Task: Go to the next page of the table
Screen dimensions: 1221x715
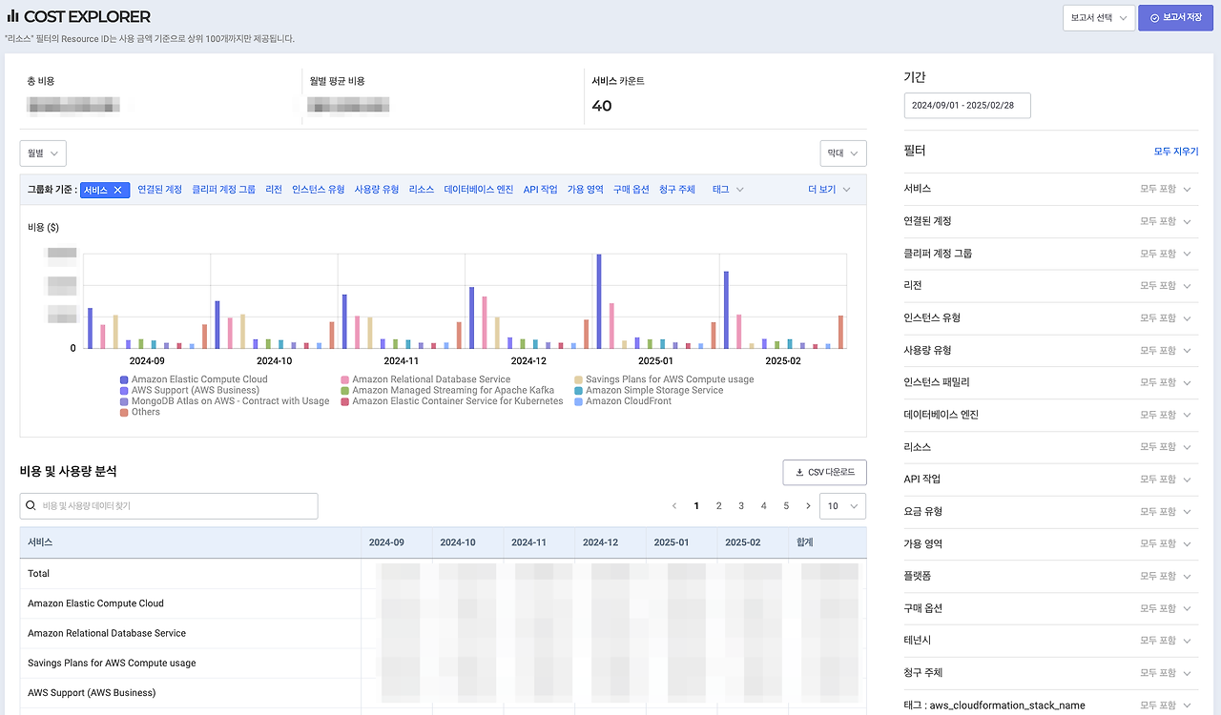Action: click(809, 506)
